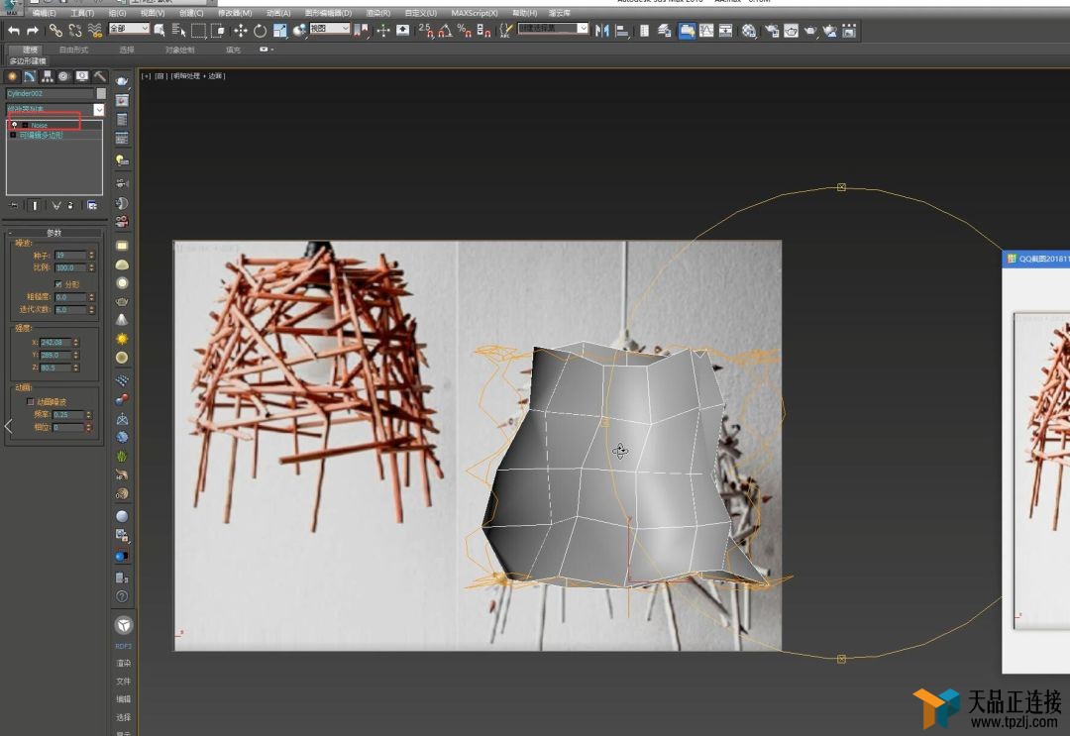Open the 编辑(E) menu
This screenshot has width=1070, height=736.
click(44, 13)
